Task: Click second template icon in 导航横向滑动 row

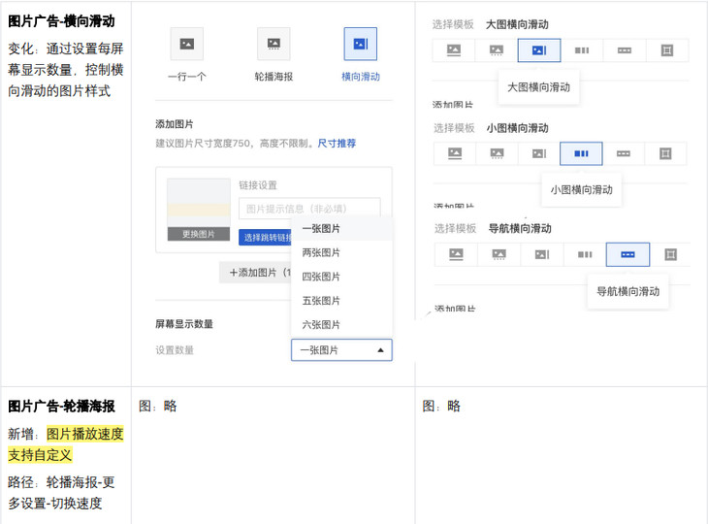Action: tap(499, 254)
